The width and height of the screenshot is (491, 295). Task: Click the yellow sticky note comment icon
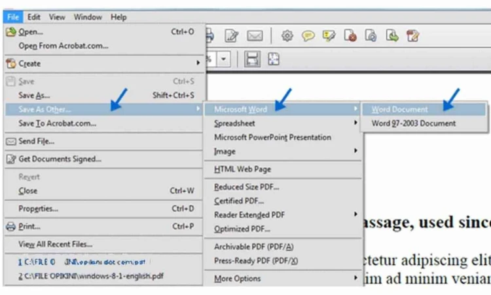point(308,36)
